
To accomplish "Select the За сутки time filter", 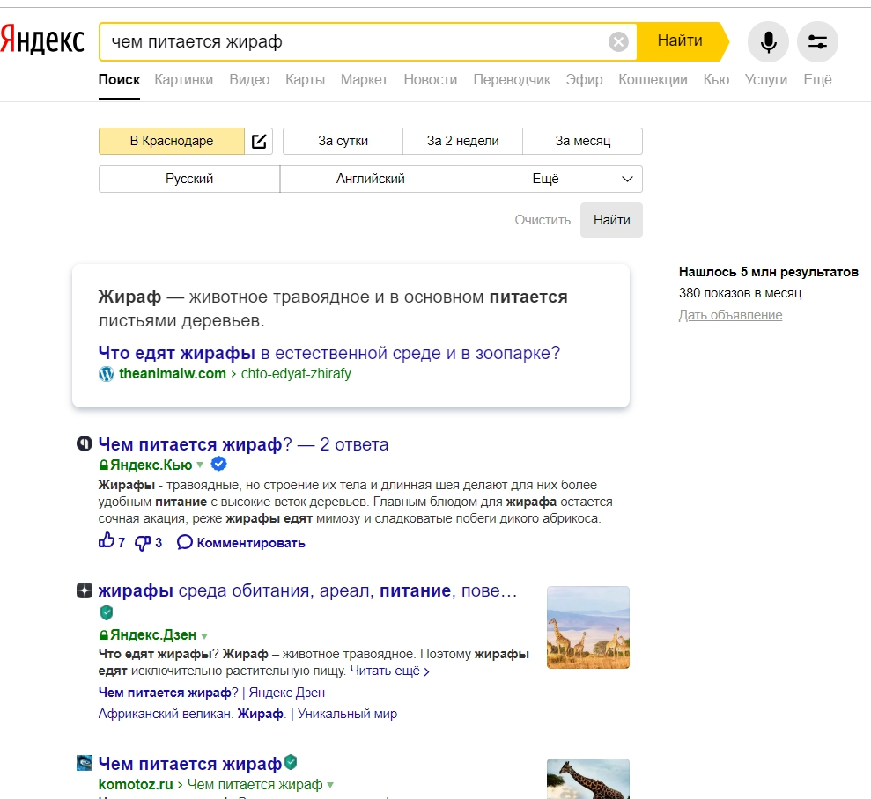I will point(343,141).
